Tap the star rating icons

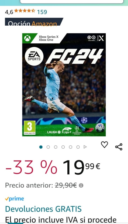[x=25, y=11]
